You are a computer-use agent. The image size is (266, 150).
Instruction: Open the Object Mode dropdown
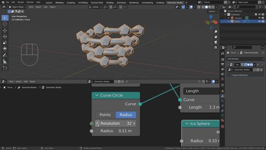17,7
